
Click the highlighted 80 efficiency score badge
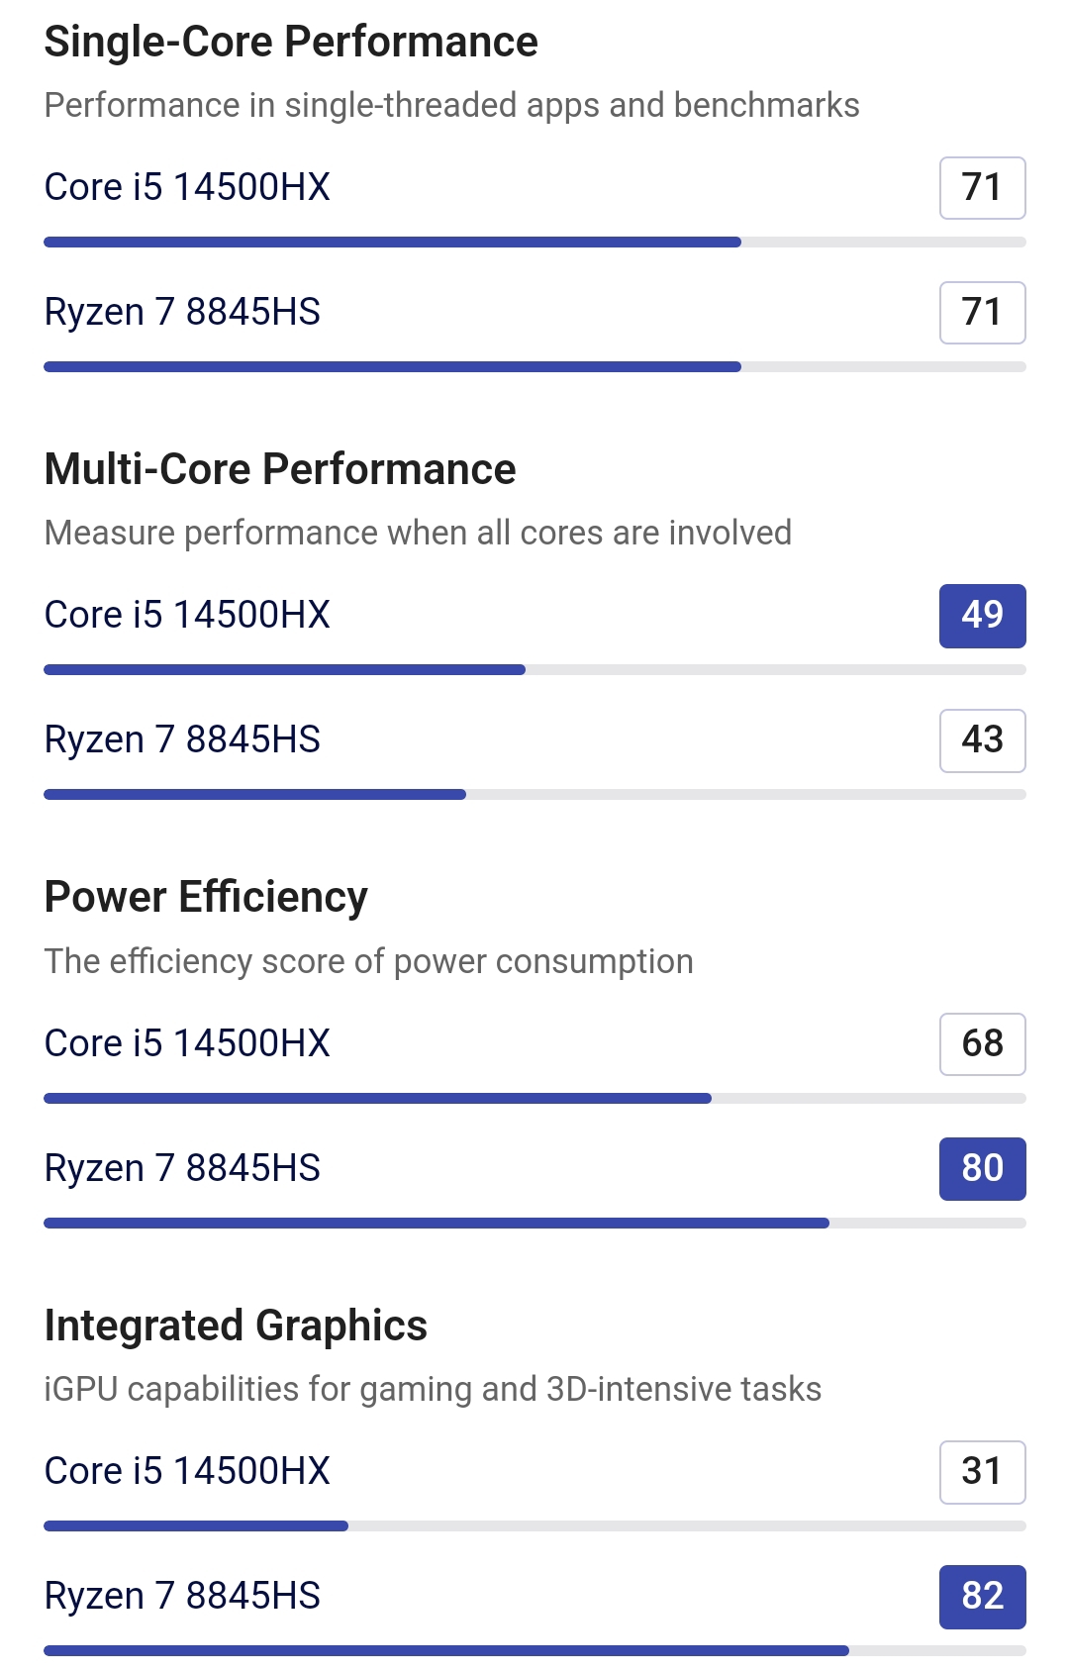(x=982, y=1169)
